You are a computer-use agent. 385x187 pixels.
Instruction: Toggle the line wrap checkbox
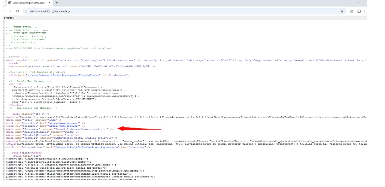pyautogui.click(x=15, y=18)
